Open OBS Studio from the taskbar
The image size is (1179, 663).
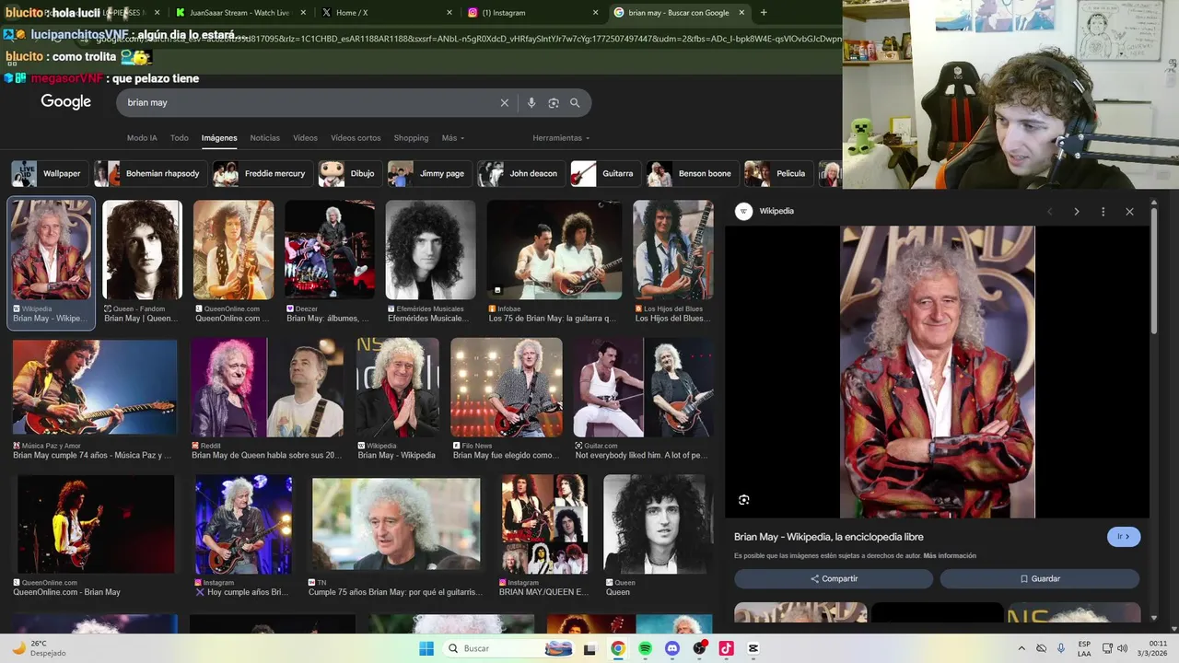tap(699, 648)
